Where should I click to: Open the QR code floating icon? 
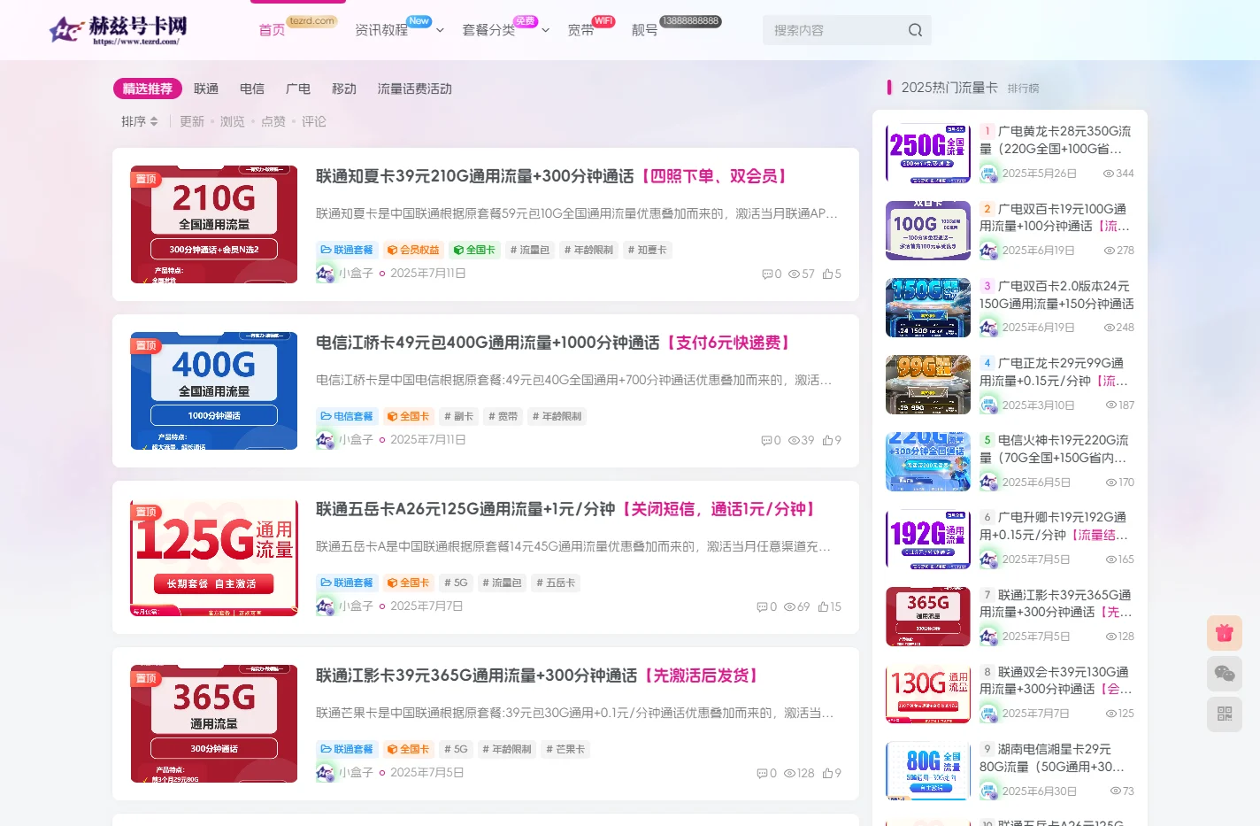(1225, 714)
